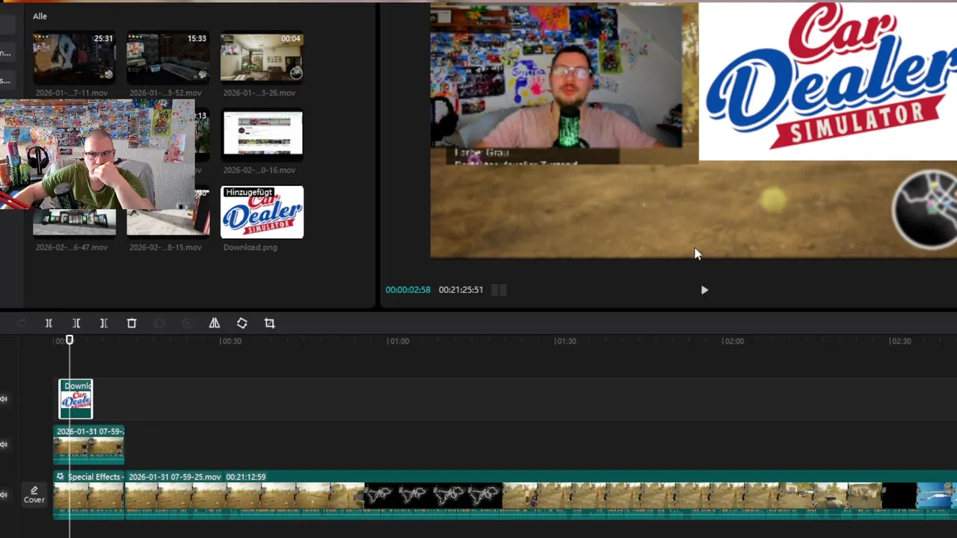Jump to 02:30 on the timeline ruler
The width and height of the screenshot is (957, 538).
point(900,341)
